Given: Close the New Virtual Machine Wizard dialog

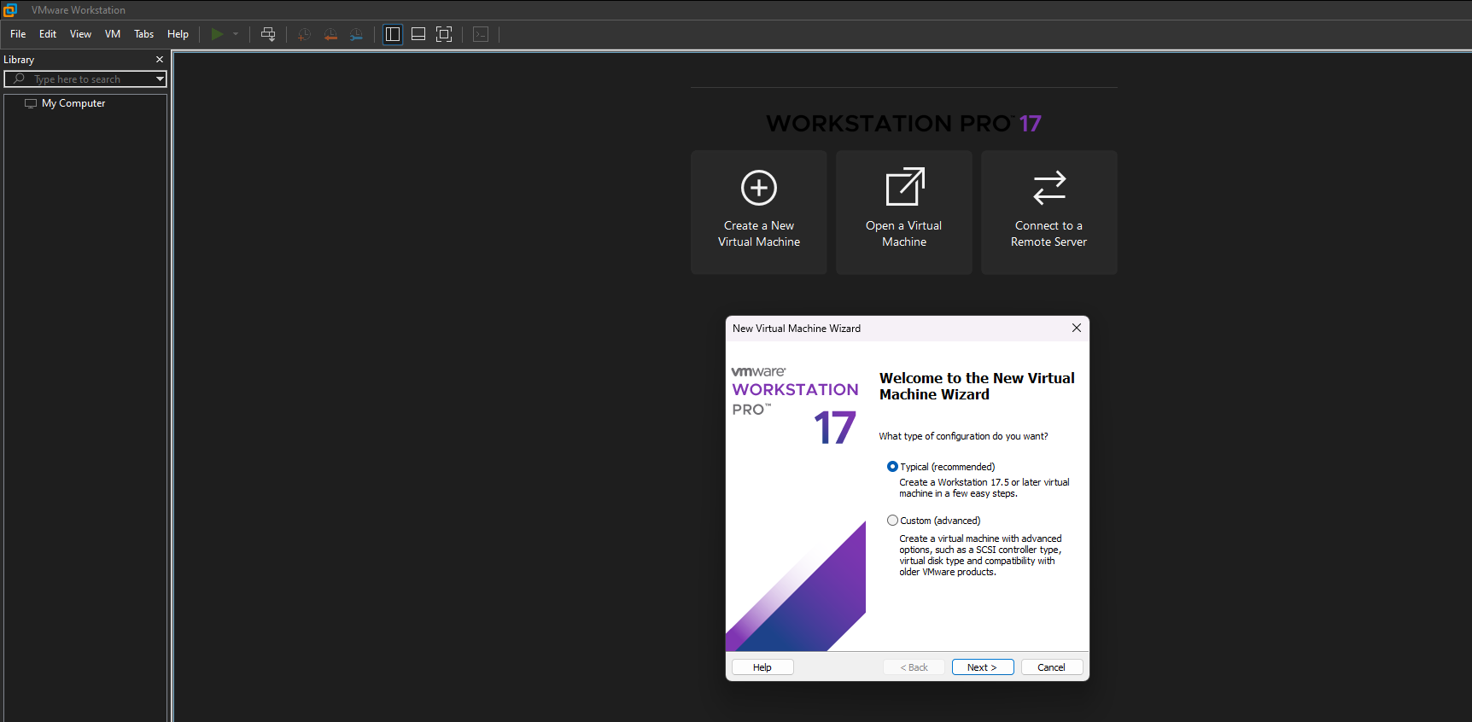Looking at the screenshot, I should [x=1077, y=328].
